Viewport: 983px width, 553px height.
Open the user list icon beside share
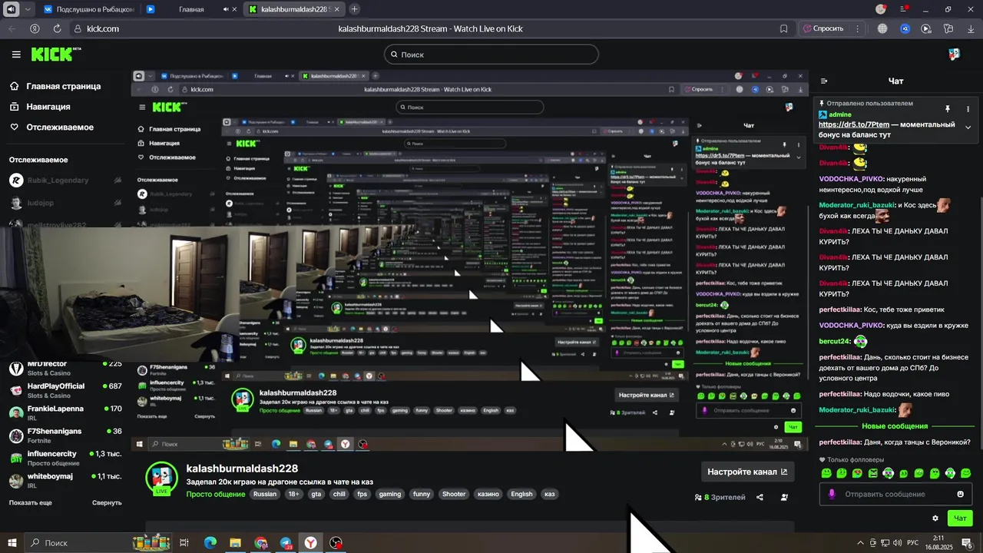point(784,497)
